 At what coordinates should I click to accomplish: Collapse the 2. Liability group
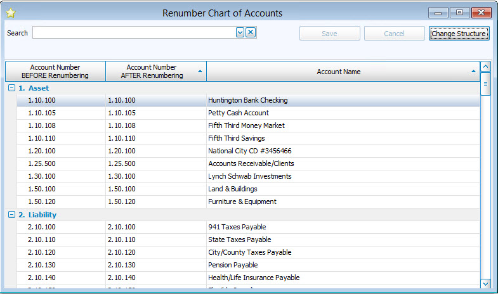click(11, 215)
